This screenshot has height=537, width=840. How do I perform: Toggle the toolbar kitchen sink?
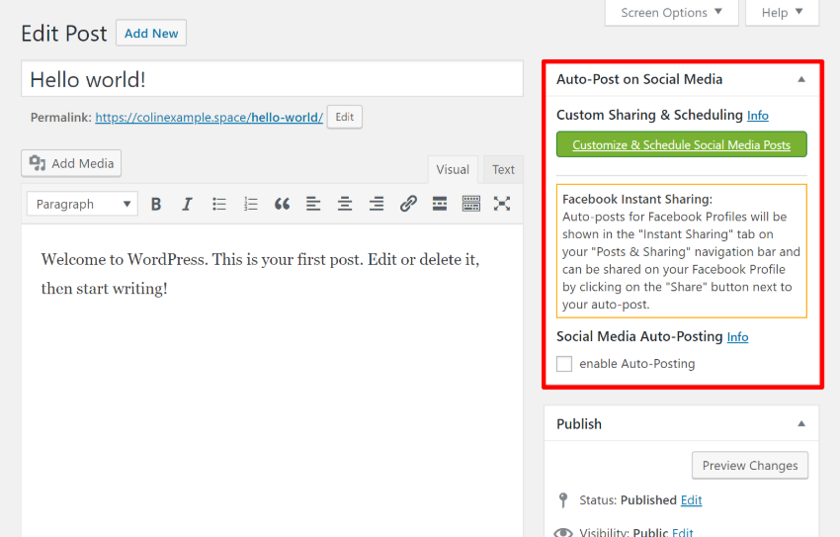click(x=471, y=204)
